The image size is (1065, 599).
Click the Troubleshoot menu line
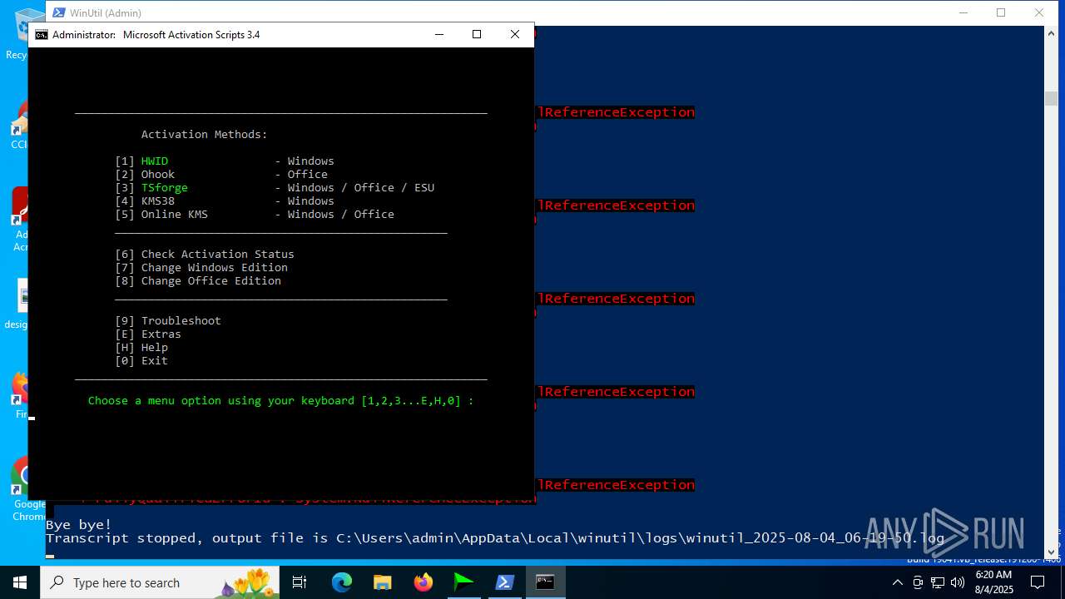coord(168,320)
